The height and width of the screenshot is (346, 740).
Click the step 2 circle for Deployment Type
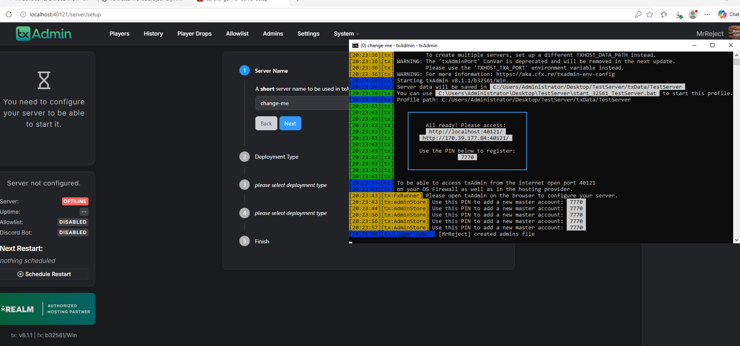[x=245, y=157]
